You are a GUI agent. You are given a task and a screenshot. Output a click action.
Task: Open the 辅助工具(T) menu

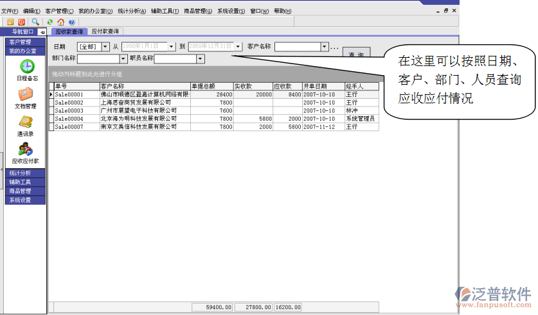(x=165, y=11)
